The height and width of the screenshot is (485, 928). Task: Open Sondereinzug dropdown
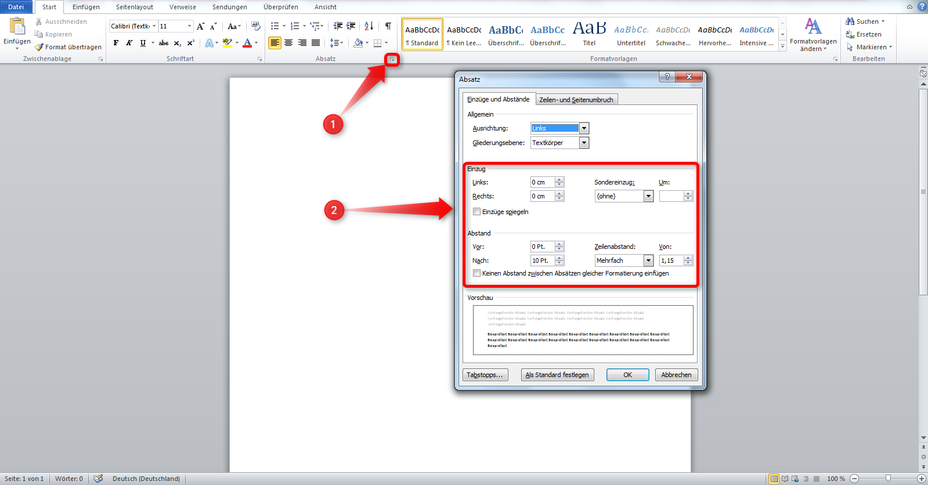coord(648,196)
